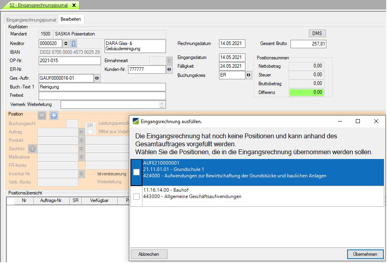
Task: Open the Kreditor info icon
Action: pos(73,43)
